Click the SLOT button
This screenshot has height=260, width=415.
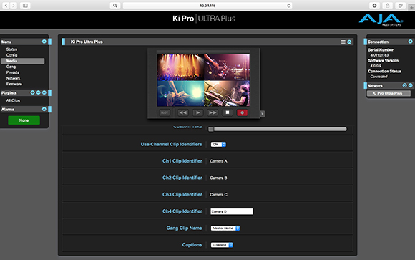point(165,112)
